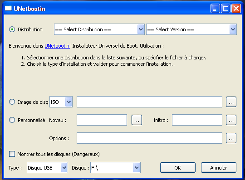Expand the Disque F:\ drive dropdown

[116, 167]
